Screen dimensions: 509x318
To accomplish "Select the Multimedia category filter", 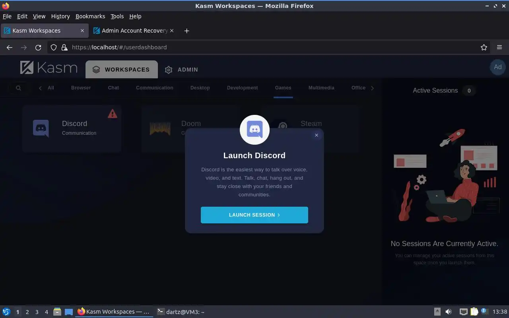I will (x=321, y=88).
